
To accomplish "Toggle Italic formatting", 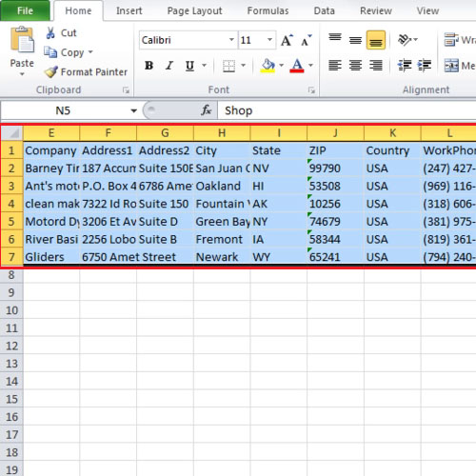I will (x=169, y=66).
